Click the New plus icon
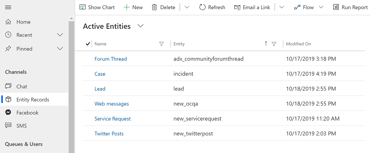This screenshot has width=370, height=153. pos(127,7)
